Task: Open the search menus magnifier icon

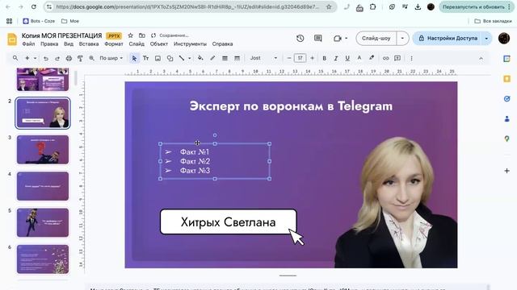Action: click(15, 58)
